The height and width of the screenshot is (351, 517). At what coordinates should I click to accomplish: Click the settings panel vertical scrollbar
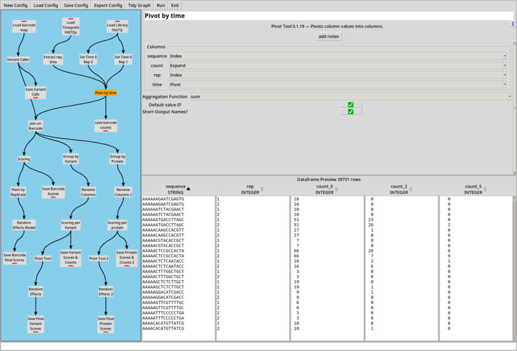[x=514, y=108]
